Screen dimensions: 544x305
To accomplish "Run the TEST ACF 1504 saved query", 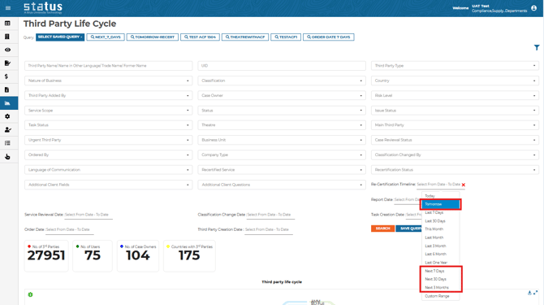I will 200,37.
